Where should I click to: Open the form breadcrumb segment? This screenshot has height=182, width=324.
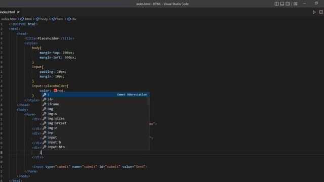click(57, 19)
